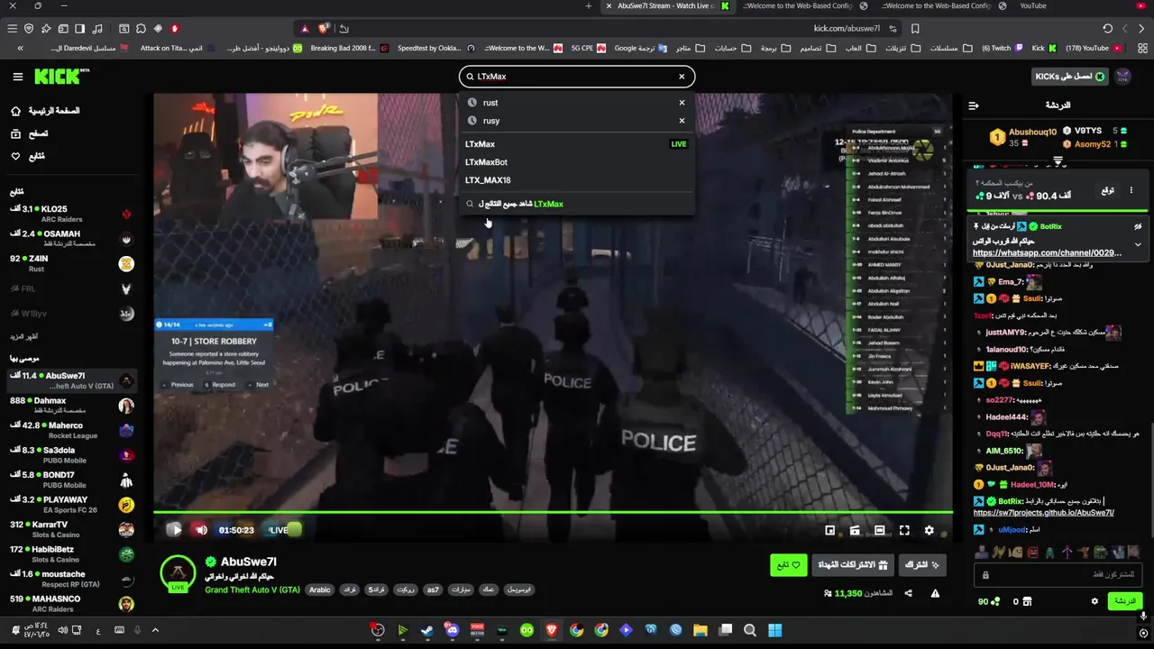Open prediction more options menu
The width and height of the screenshot is (1154, 649).
1131,190
